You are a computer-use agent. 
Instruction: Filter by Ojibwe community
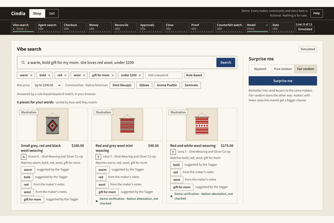coord(144,85)
